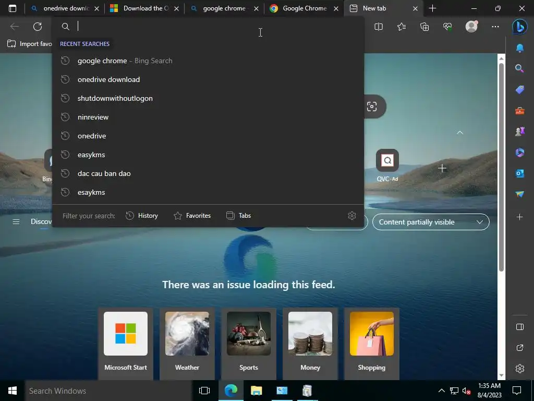Open notifications bell in the sidebar
Screen dimensions: 534x401
[x=520, y=48]
